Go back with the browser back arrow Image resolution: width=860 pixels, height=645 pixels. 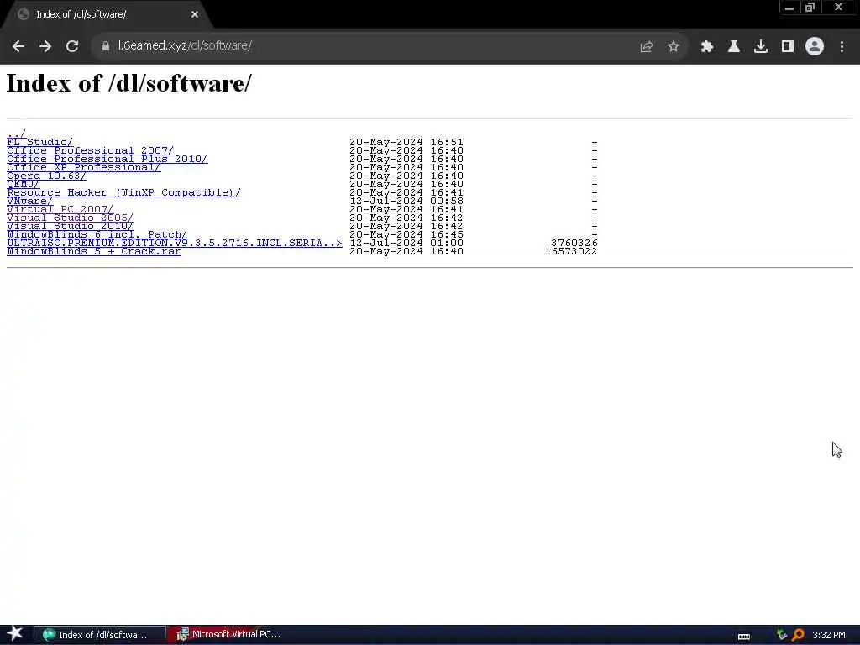pyautogui.click(x=18, y=46)
